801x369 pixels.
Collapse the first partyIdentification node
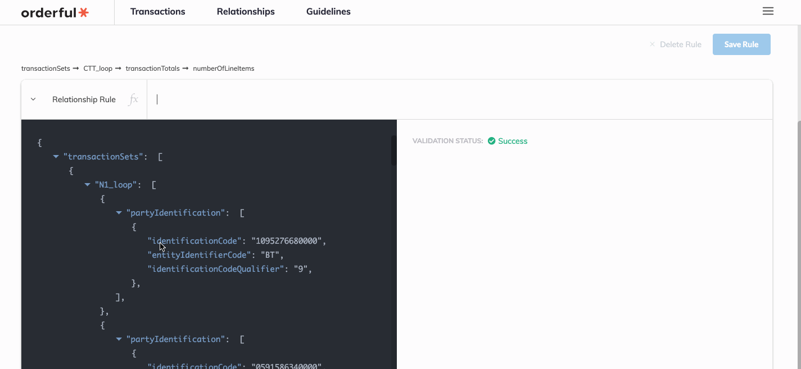[119, 212]
